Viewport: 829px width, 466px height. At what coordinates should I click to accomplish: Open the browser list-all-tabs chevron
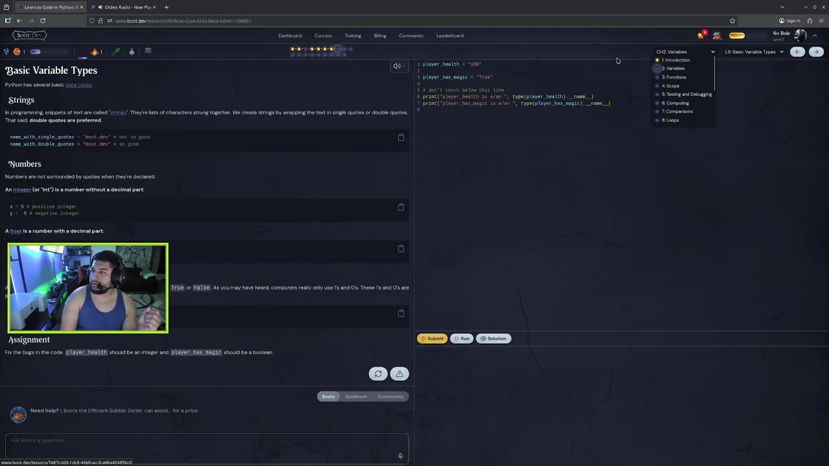point(782,7)
